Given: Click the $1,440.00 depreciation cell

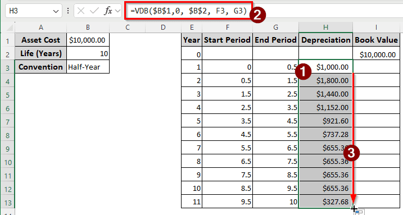Looking at the screenshot, I should [325, 94].
